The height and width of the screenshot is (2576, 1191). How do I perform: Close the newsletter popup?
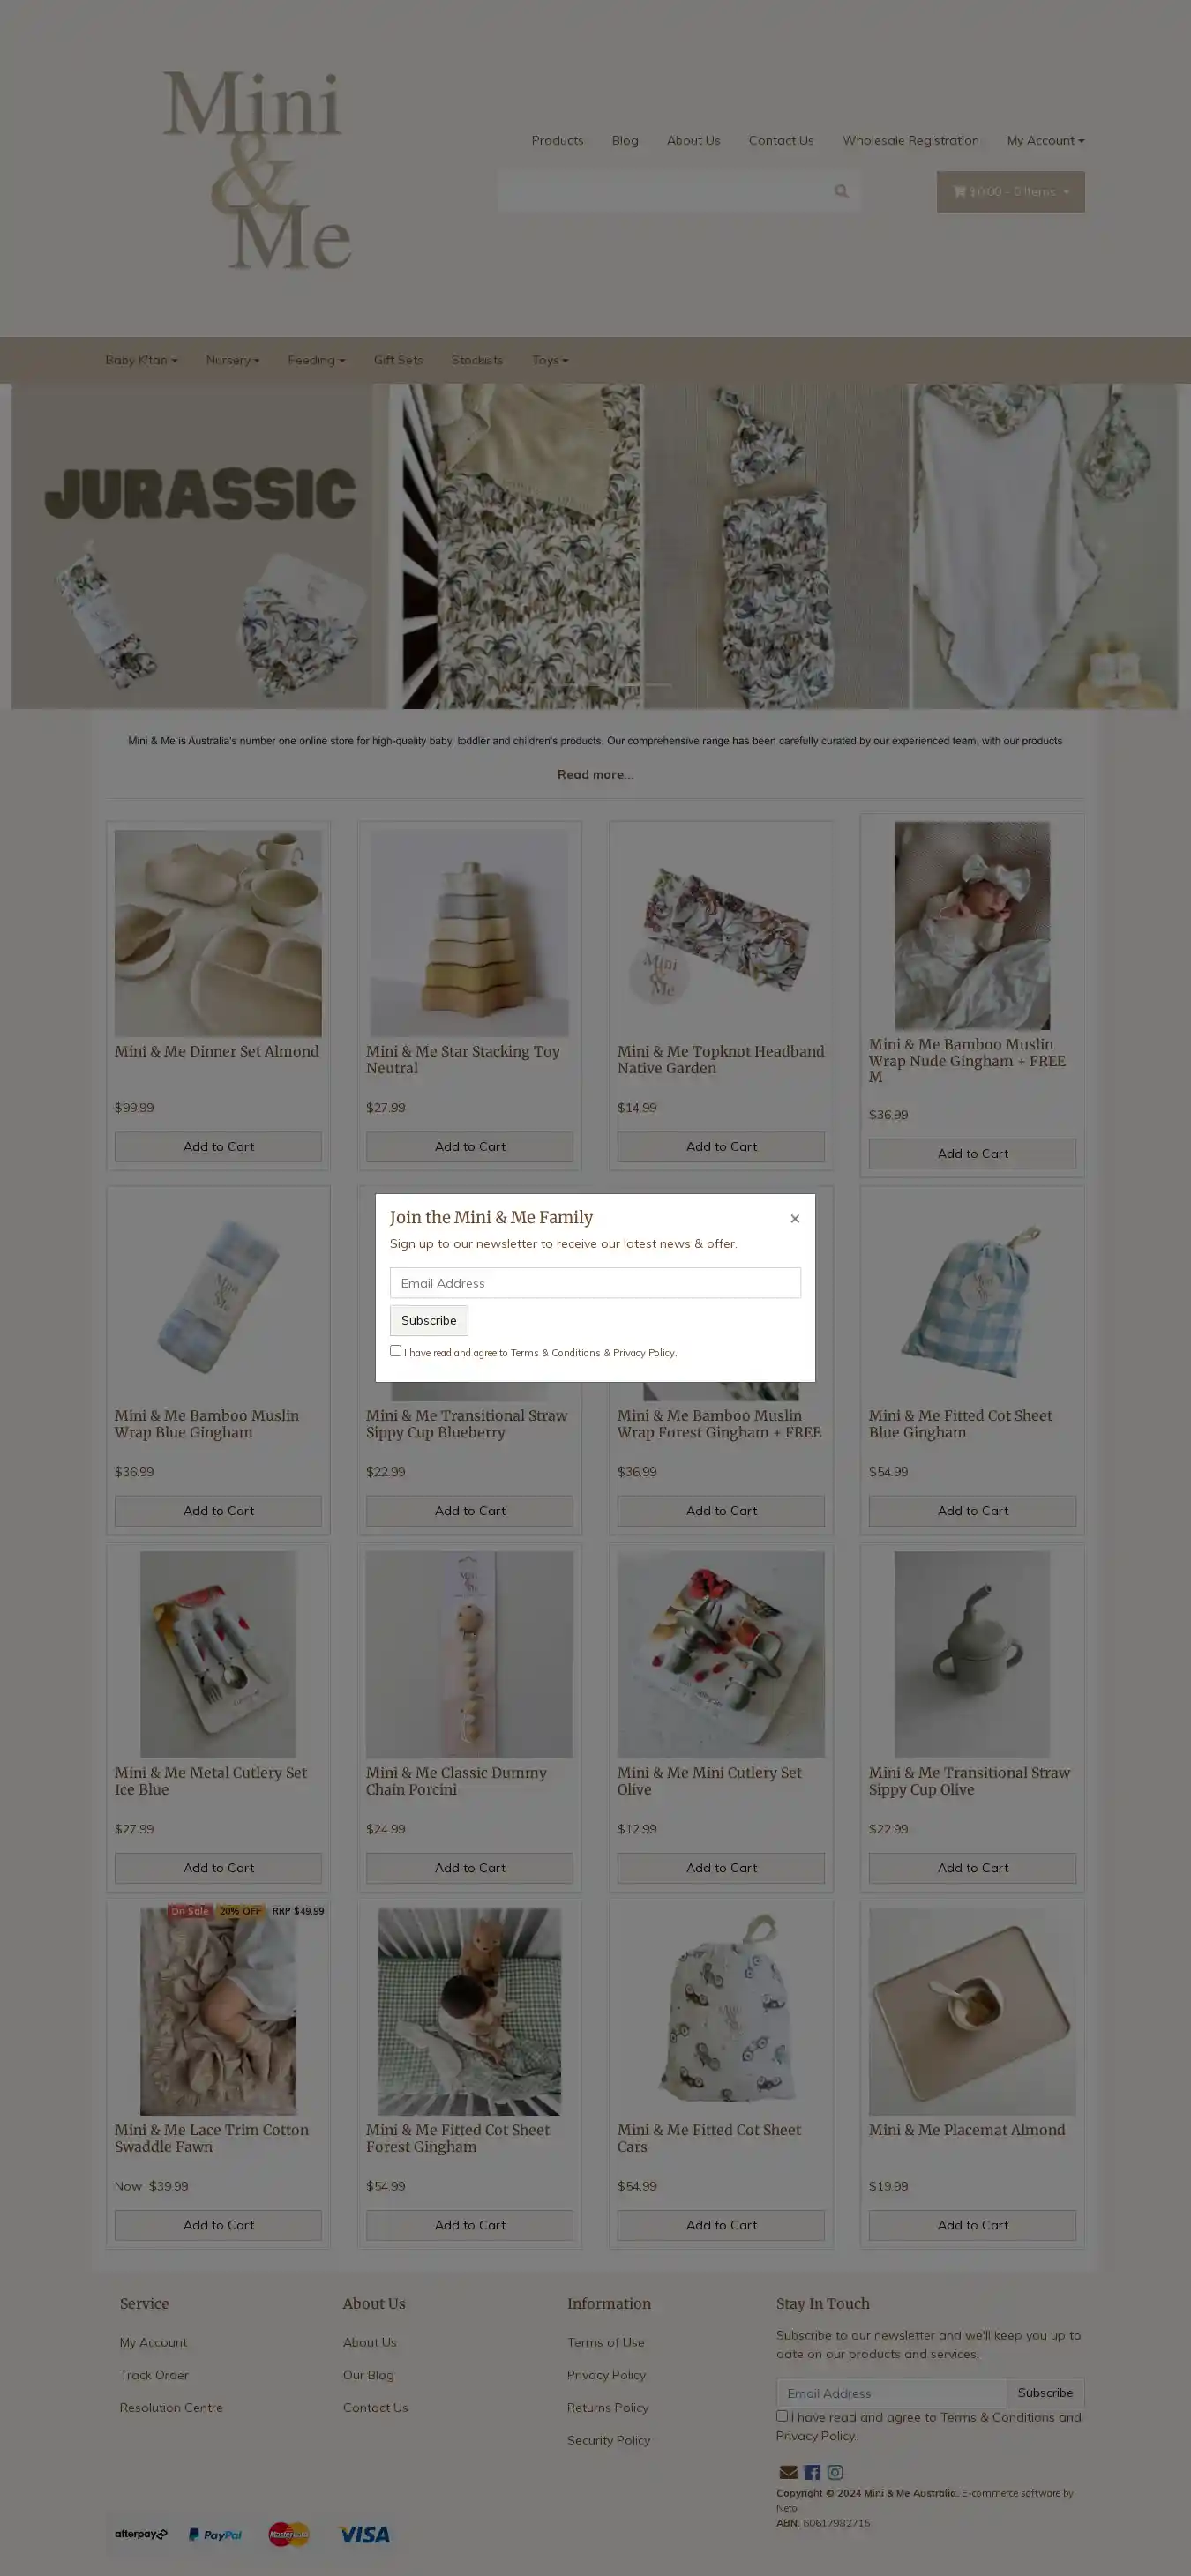coord(795,1218)
